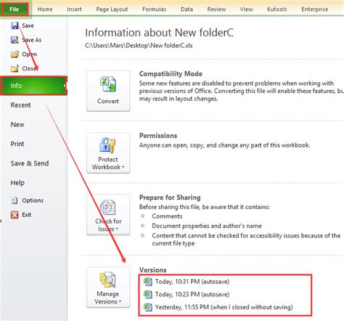Click the Prepare for Sharing heading
344x321 pixels.
click(x=170, y=198)
